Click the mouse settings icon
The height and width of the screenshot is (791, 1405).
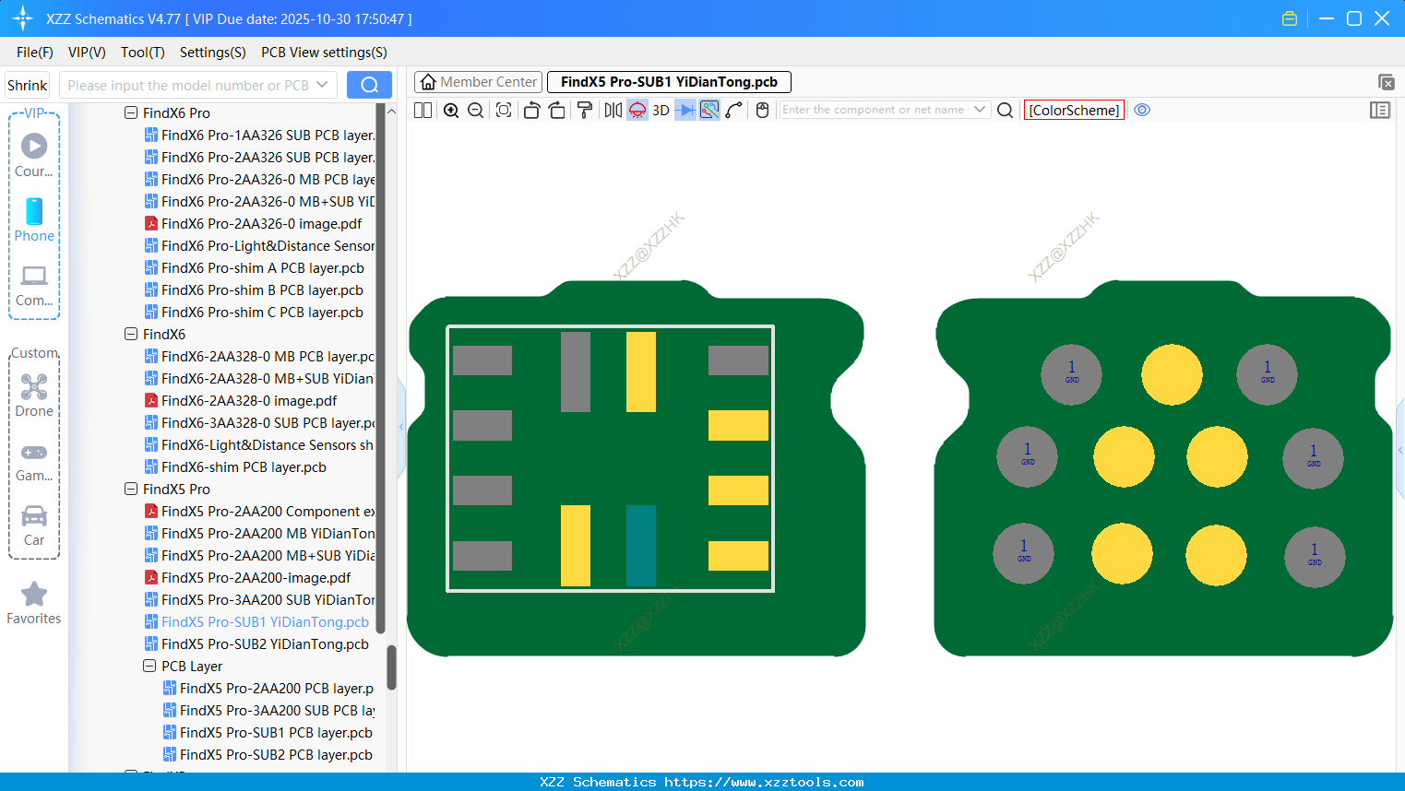[762, 111]
